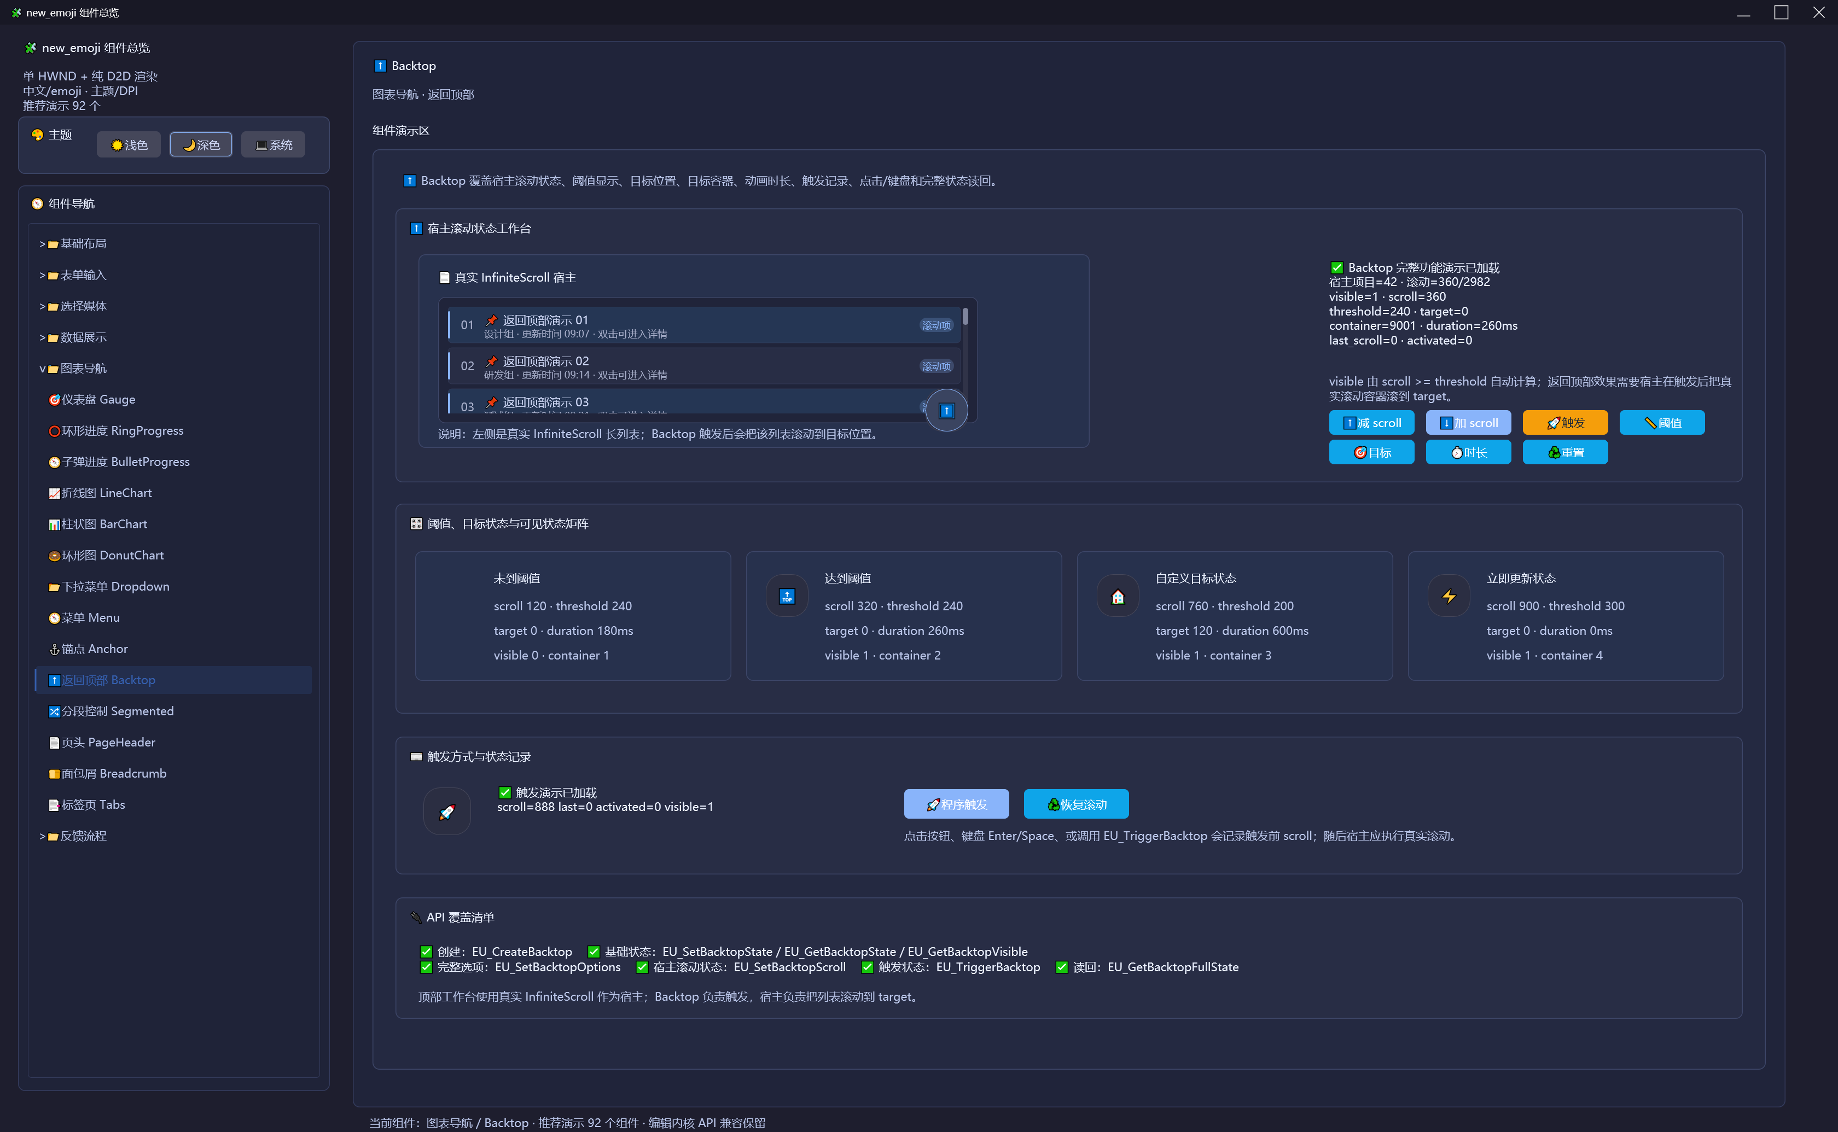Click the InfiniteScroll list scrollbar thumb
The image size is (1838, 1132).
click(965, 316)
